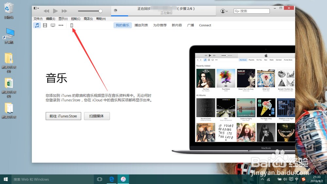Screen dimensions: 327x184
Task: Select the 新建文件夹 (3) desktop folder
Action: coord(9,63)
